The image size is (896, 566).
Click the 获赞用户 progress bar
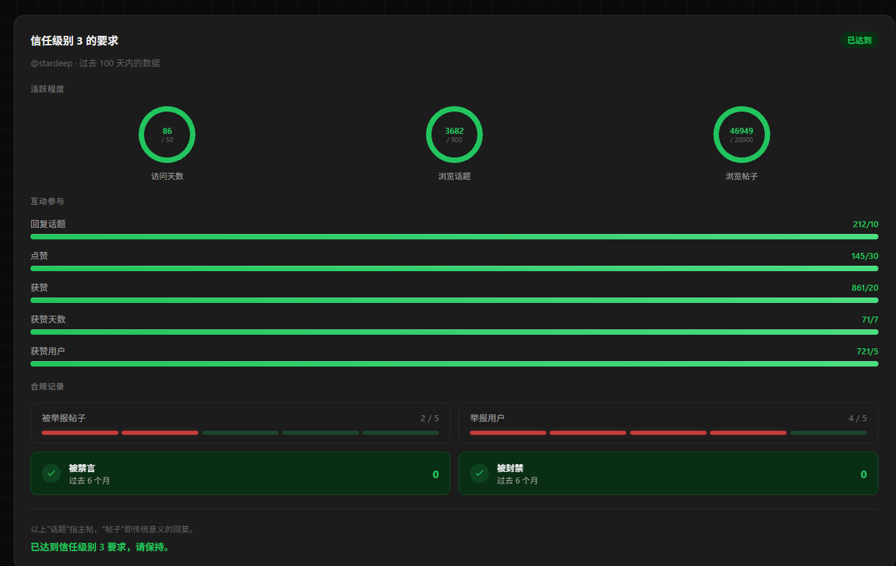[454, 364]
